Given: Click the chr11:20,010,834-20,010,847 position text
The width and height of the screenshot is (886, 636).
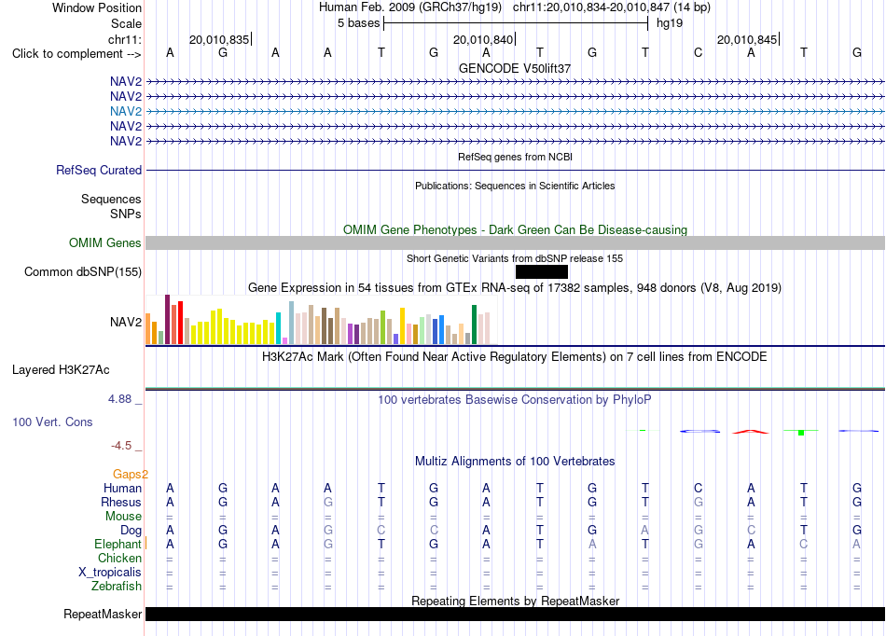Looking at the screenshot, I should click(612, 7).
